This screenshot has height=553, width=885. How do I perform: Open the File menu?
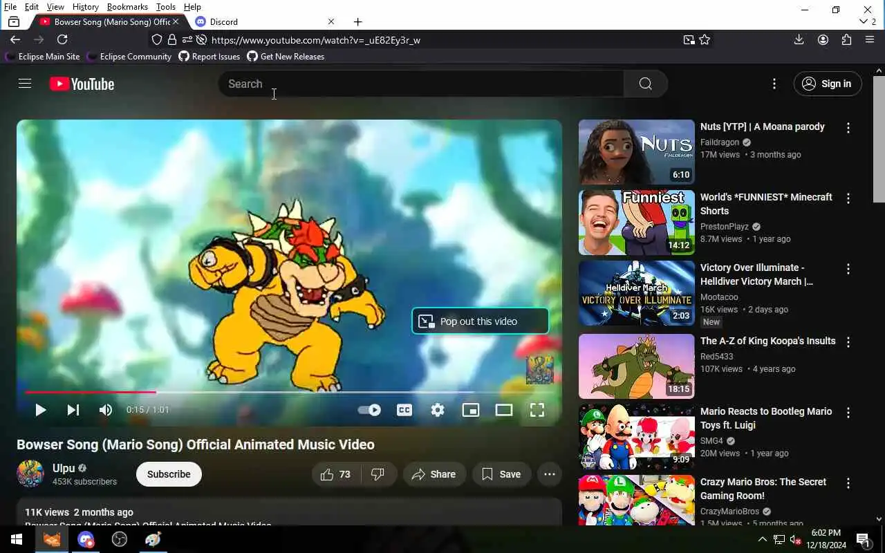[10, 7]
